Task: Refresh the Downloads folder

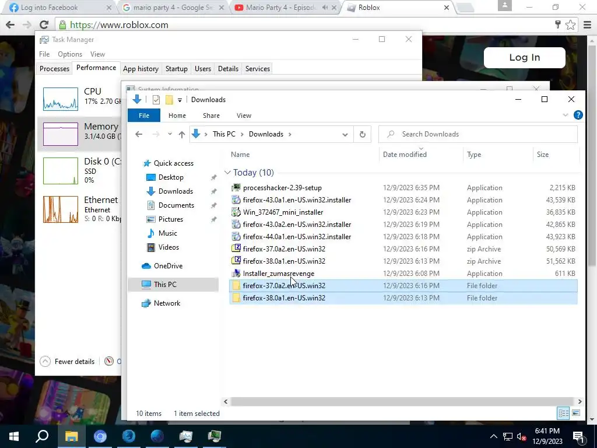Action: (363, 134)
